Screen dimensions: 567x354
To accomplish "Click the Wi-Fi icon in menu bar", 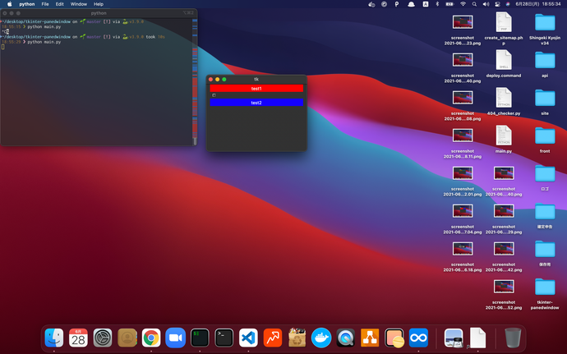I will tap(463, 4).
